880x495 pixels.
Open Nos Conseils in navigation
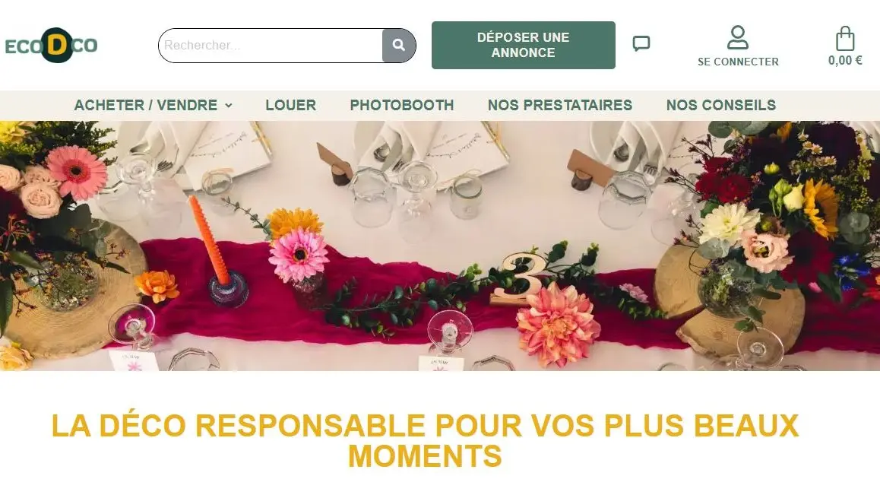pos(721,105)
